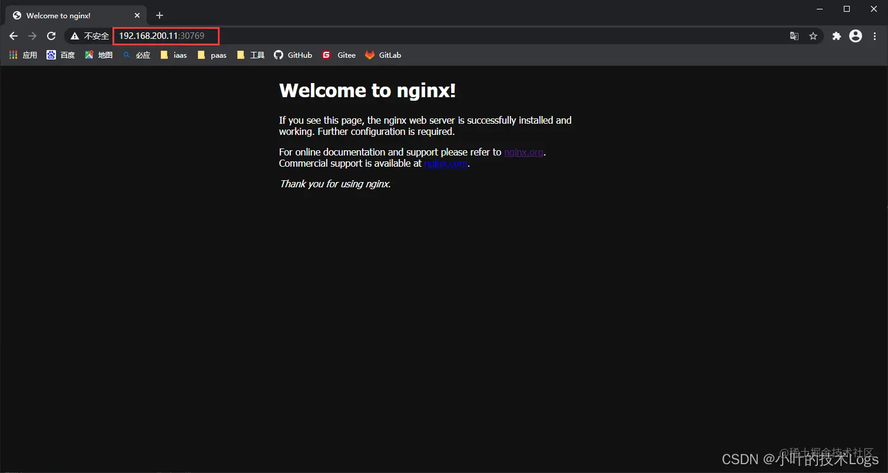The height and width of the screenshot is (473, 888).
Task: Expand the iaas bookmark folder
Action: pos(174,55)
